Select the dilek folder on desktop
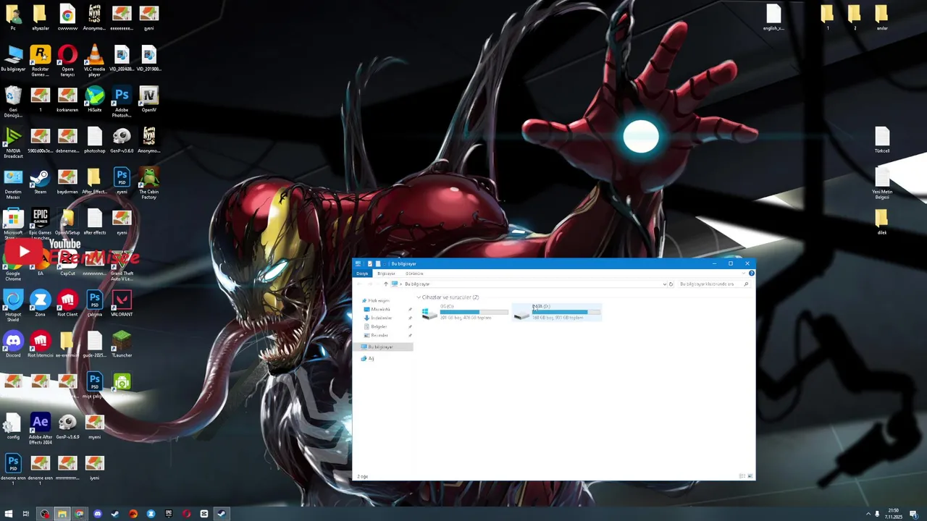927x521 pixels. pyautogui.click(x=882, y=221)
